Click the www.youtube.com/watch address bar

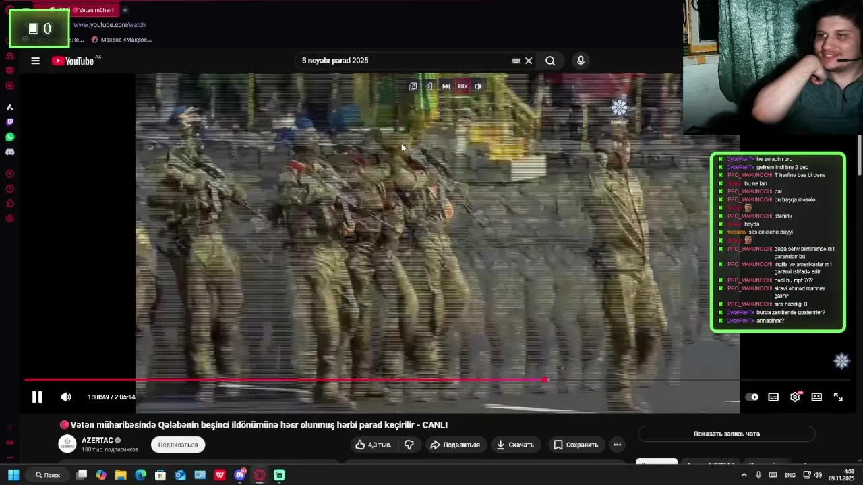(x=109, y=25)
